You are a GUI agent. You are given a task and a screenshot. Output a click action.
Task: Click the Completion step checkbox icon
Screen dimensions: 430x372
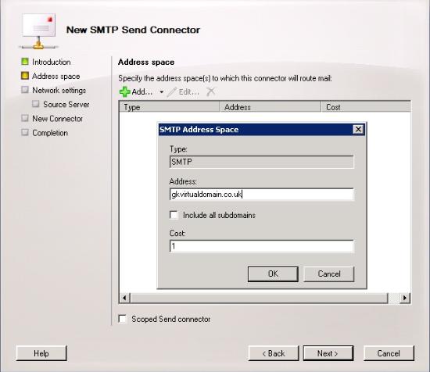tap(25, 132)
